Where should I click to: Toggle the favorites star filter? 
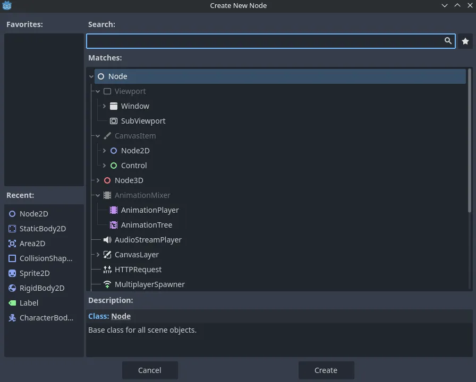pos(465,41)
